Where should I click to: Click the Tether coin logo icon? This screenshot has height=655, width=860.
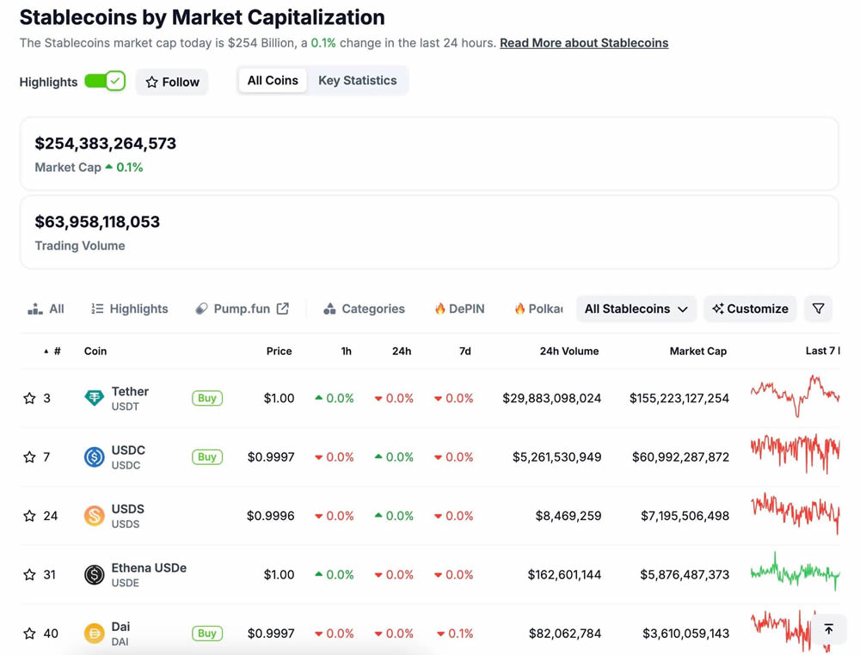pos(94,398)
